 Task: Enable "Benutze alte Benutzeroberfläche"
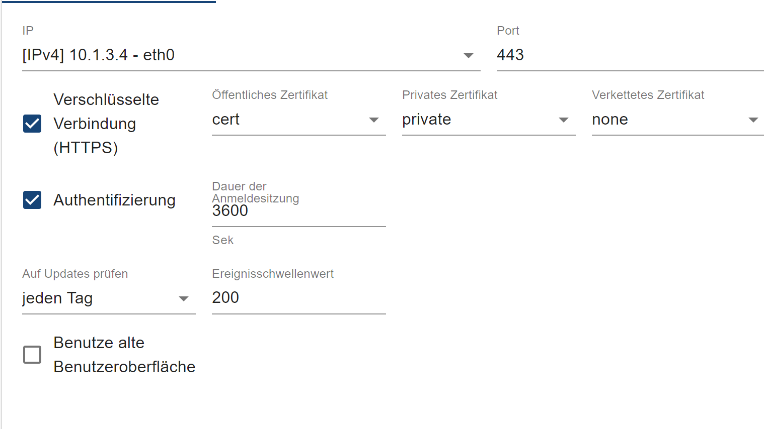click(x=32, y=355)
